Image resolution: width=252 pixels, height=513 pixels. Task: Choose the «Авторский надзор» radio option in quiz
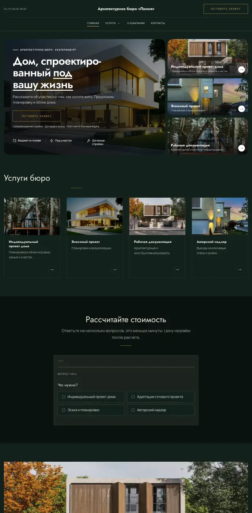(161, 410)
